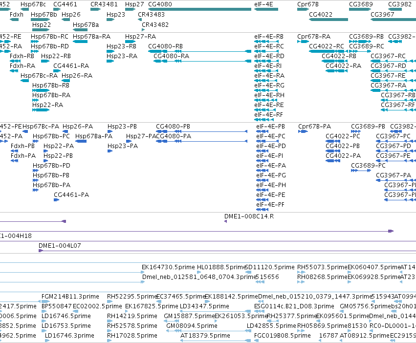416x343 pixels.
Task: Click EST label HL01888.5prime
Action: click(x=222, y=267)
